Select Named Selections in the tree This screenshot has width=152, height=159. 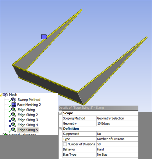click(22, 134)
